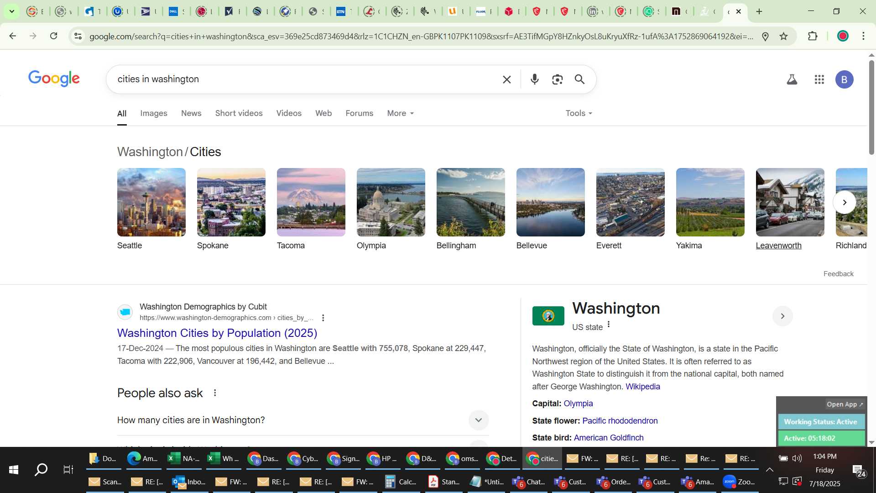Open Chrome extensions puzzle icon
The width and height of the screenshot is (876, 493).
point(813,36)
